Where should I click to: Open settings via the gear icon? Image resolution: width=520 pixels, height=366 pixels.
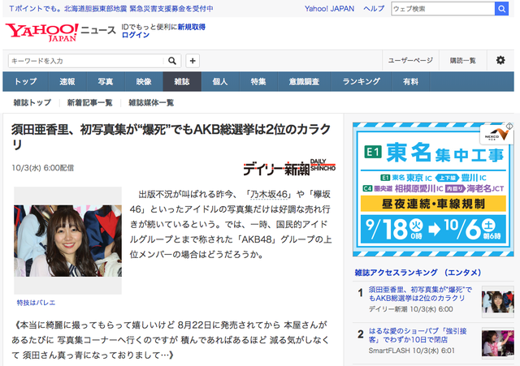click(500, 60)
